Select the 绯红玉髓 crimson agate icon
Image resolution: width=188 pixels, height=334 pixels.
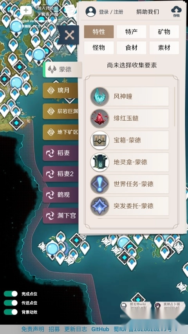click(x=99, y=118)
